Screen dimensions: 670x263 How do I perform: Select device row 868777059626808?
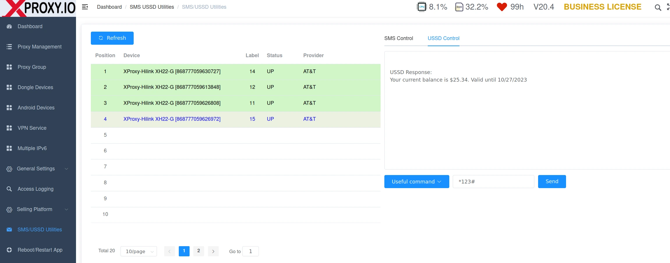click(x=236, y=103)
